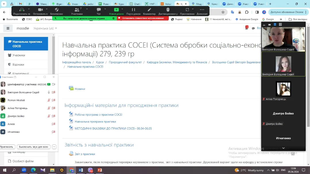The width and height of the screenshot is (310, 174).
Task: Toggle Алиев's camera in participants list
Action: [53, 124]
